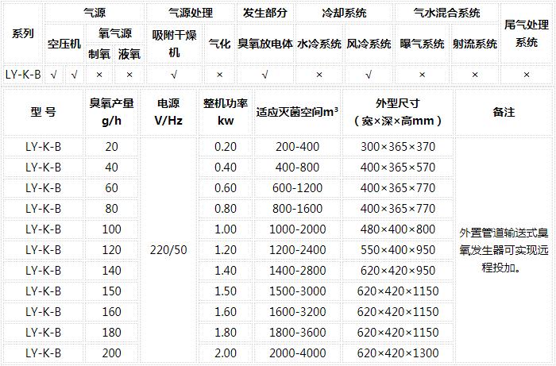Viewport: 556px width, 366px height.
Task: Click the space range 1000-2000
Action: click(297, 229)
